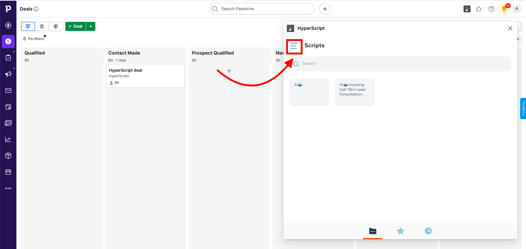
Task: Click the person icon on HyperScript deal card
Action: click(x=111, y=83)
